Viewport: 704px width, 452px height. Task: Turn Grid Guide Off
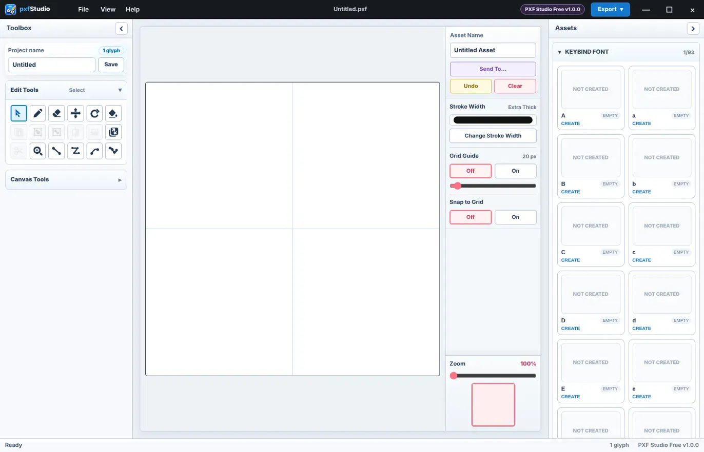click(x=471, y=171)
